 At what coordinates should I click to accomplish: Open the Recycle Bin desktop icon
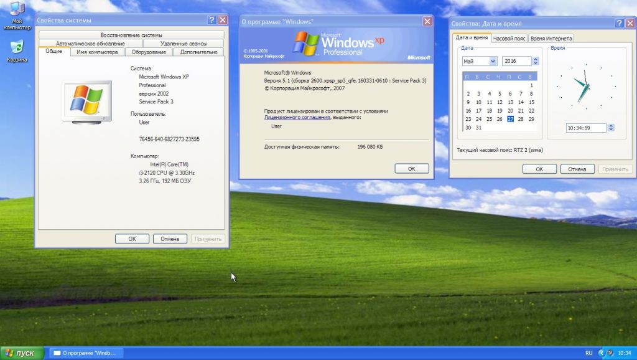pyautogui.click(x=17, y=51)
